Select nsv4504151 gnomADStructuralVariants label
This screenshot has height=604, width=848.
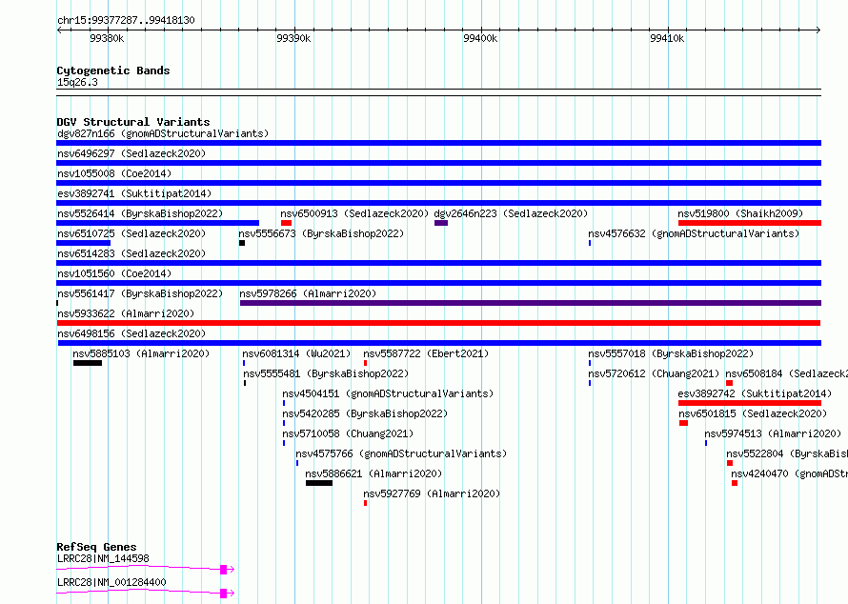click(x=388, y=393)
